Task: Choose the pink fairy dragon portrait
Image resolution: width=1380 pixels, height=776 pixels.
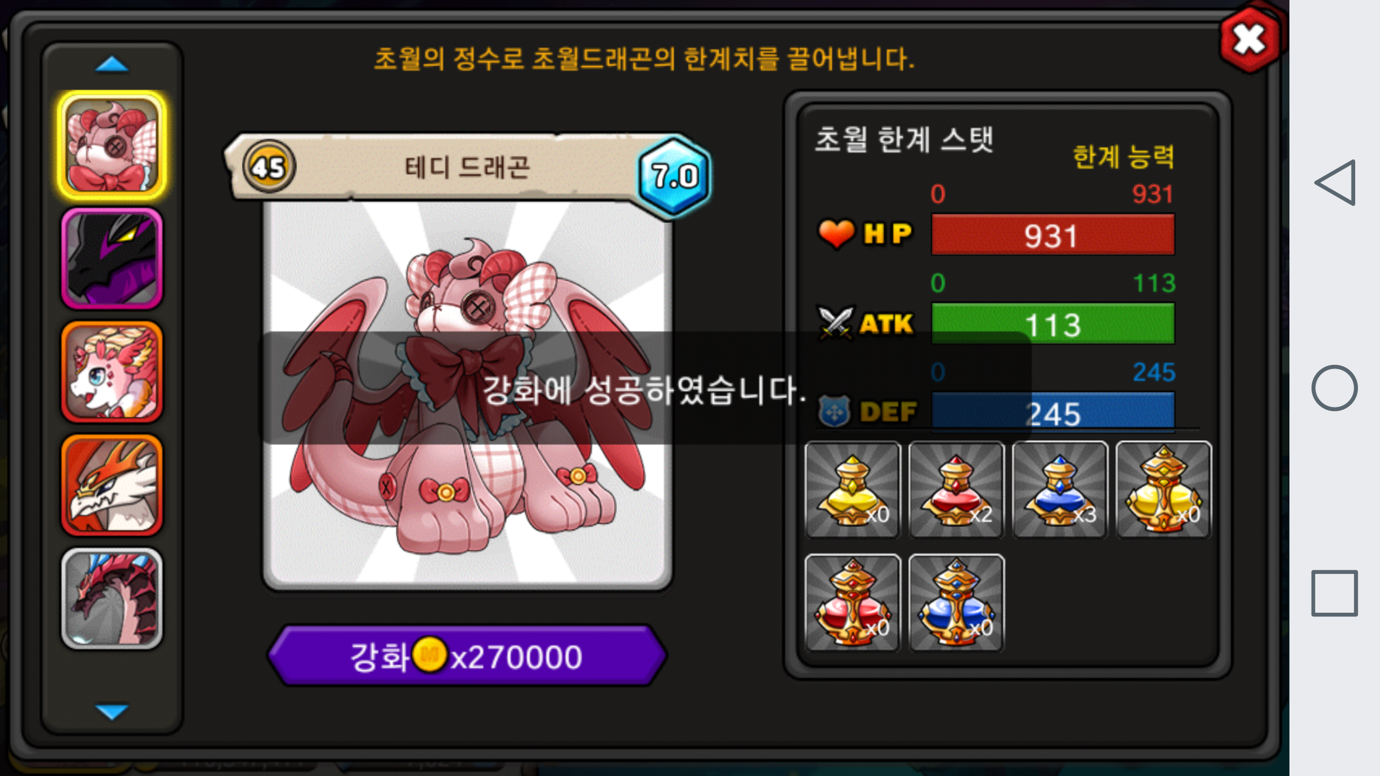Action: pos(112,372)
